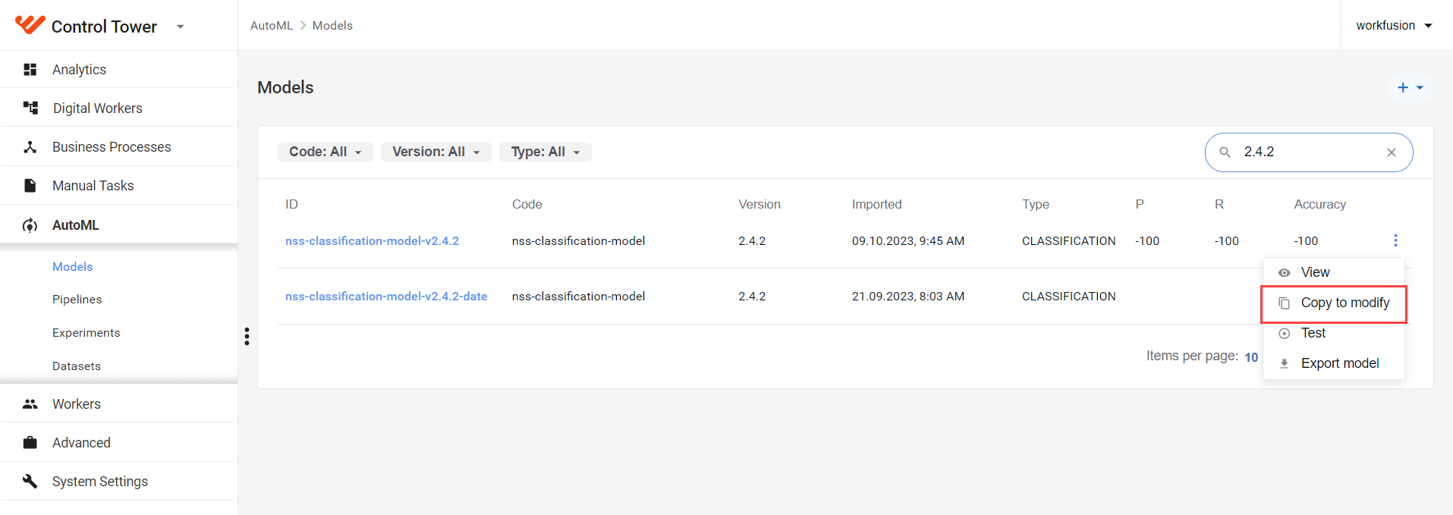
Task: Click the AutoML icon in sidebar
Action: click(30, 225)
